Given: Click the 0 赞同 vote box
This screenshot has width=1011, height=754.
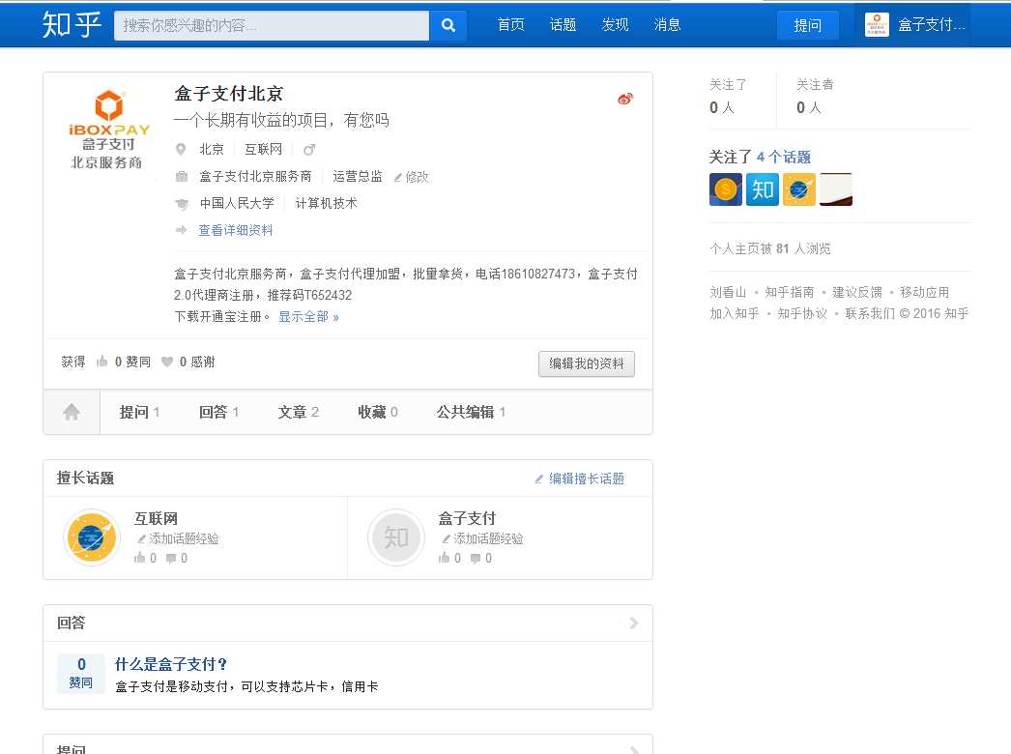Looking at the screenshot, I should coord(81,674).
